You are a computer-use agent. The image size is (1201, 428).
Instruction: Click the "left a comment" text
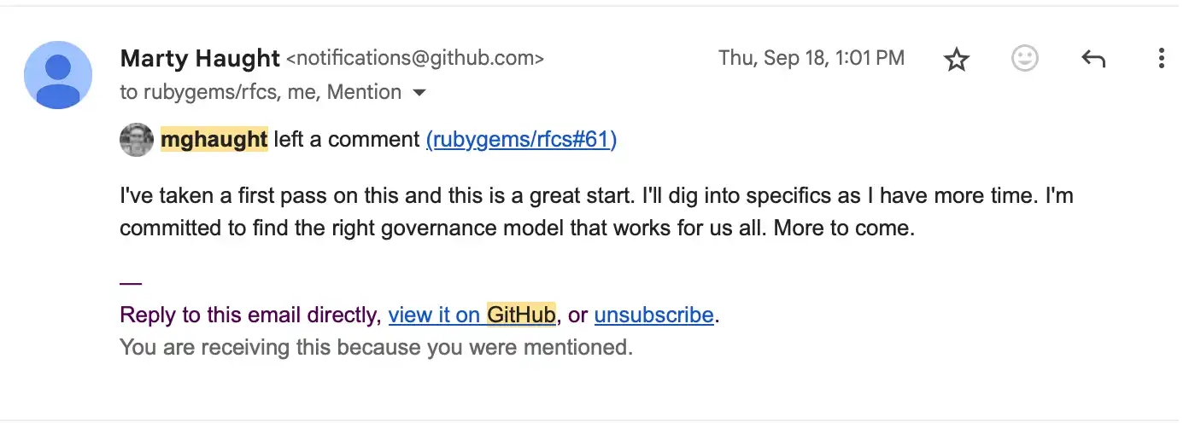click(x=347, y=140)
